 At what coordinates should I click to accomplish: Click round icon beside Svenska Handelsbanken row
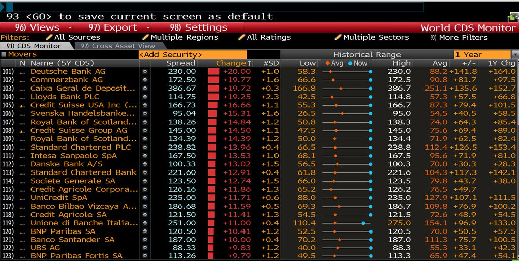coord(145,113)
